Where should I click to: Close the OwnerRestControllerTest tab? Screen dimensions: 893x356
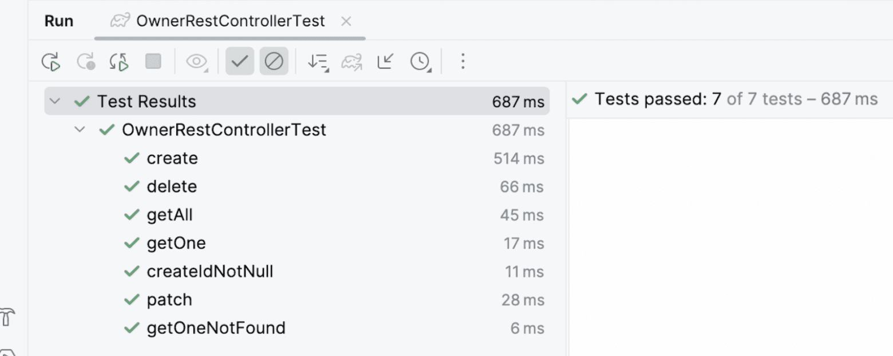tap(346, 21)
